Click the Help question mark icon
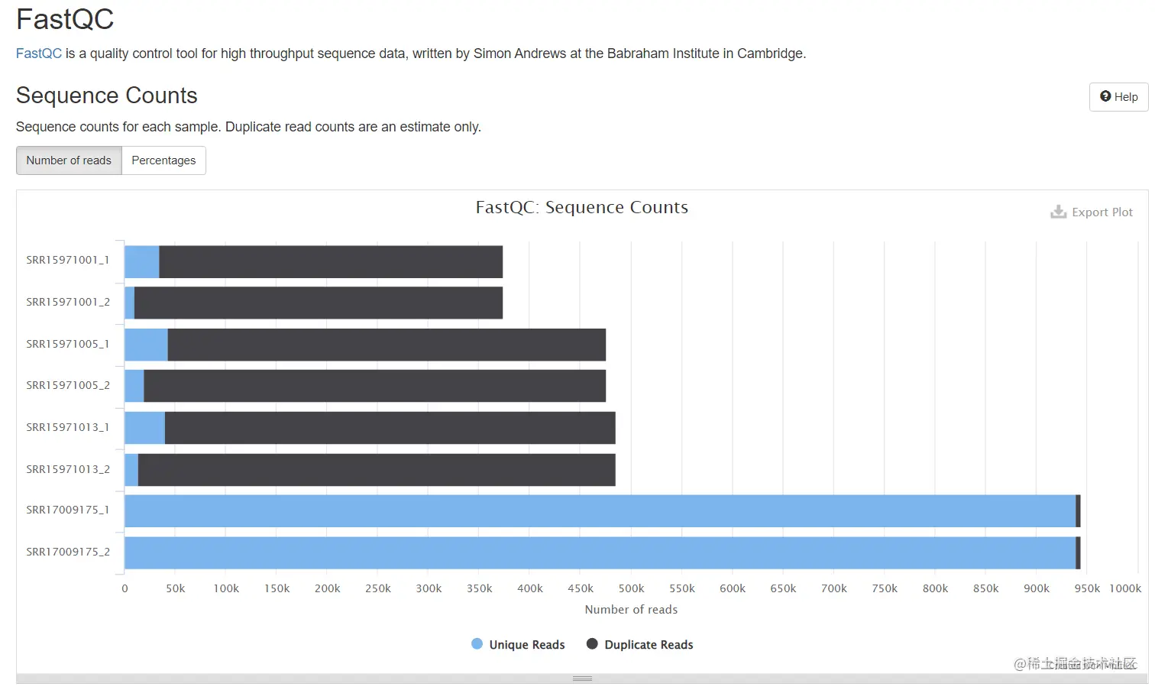 [1105, 96]
